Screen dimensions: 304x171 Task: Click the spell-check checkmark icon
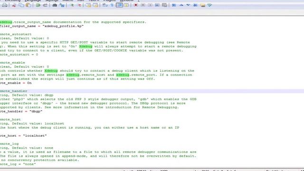click(210, 5)
